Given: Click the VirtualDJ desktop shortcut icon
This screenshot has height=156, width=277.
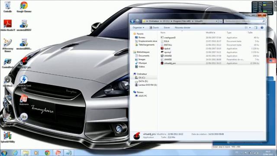Looking at the screenshot, I should [24, 62].
